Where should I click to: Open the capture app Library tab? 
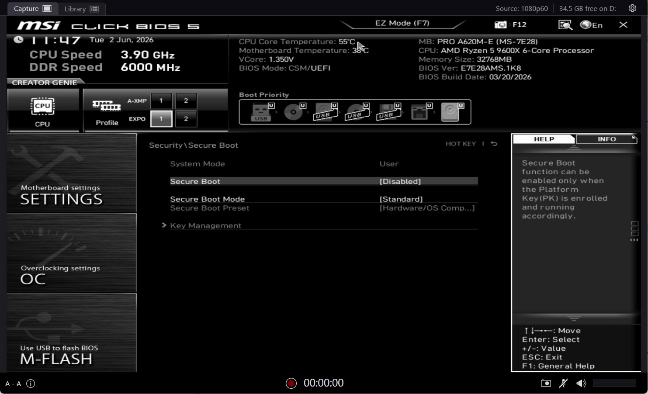coord(81,9)
